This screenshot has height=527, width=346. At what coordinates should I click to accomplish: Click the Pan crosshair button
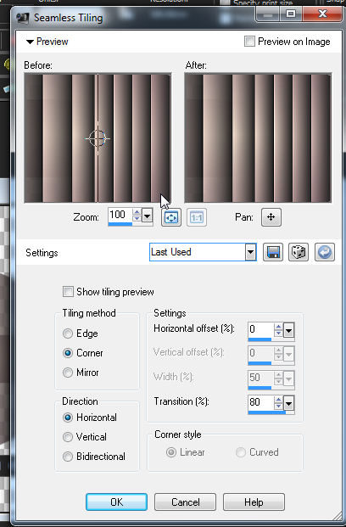coord(271,217)
